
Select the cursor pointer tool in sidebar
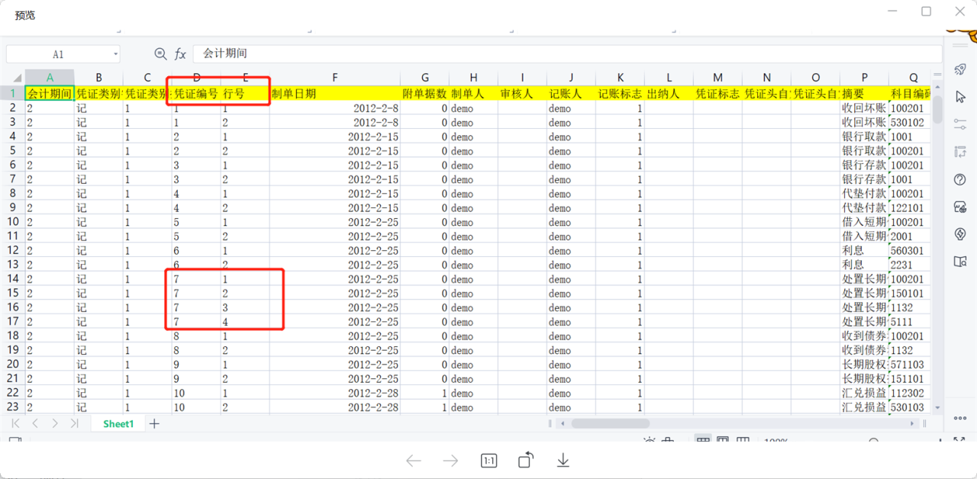coord(960,97)
